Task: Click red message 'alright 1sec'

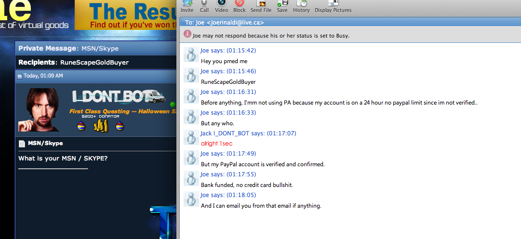Action: pyautogui.click(x=216, y=144)
